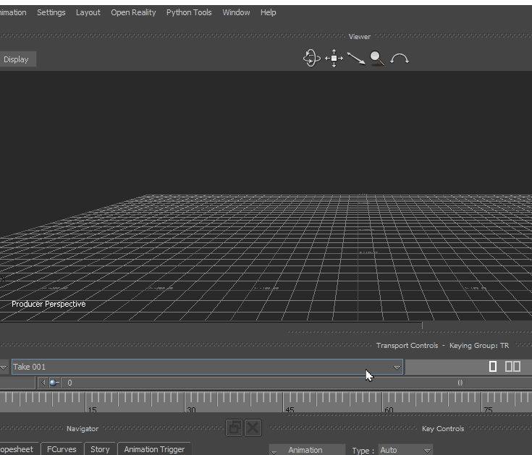The height and width of the screenshot is (455, 532).
Task: Click the Display button
Action: pos(16,59)
